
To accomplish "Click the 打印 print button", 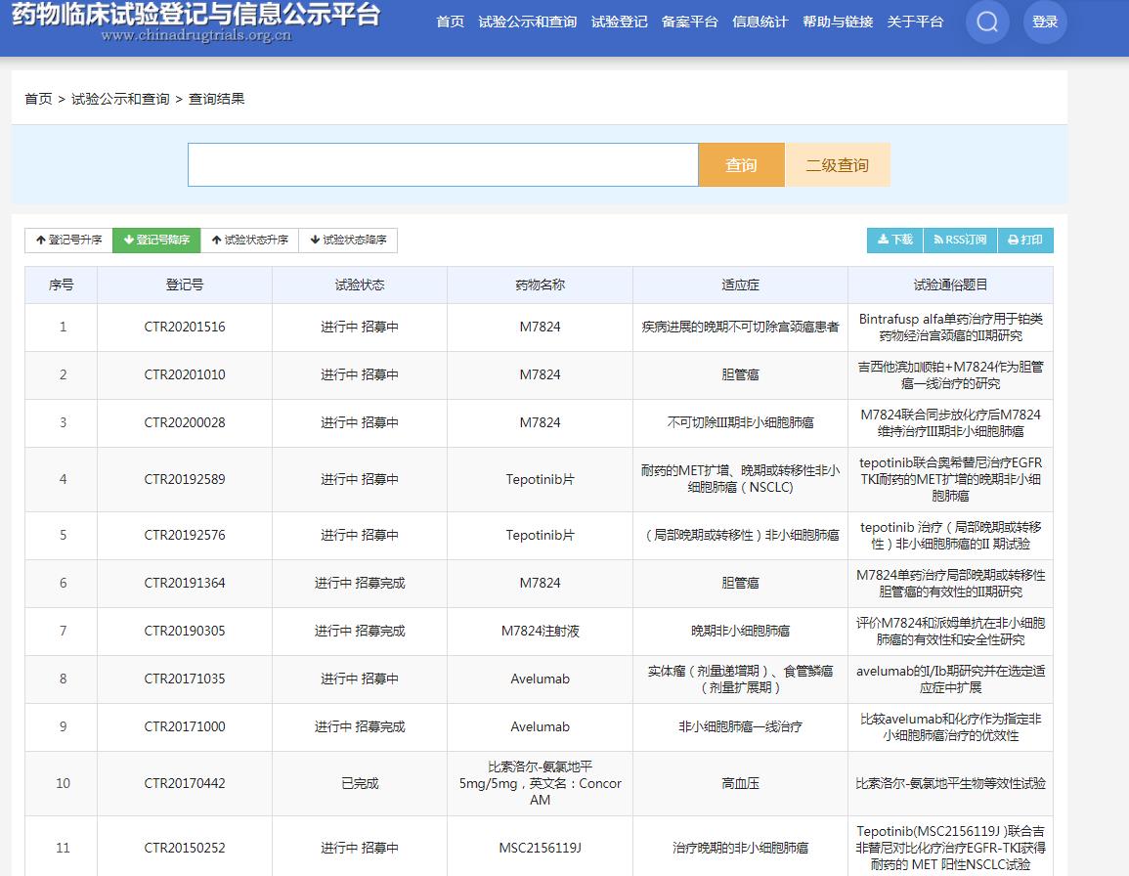I will pyautogui.click(x=1025, y=240).
